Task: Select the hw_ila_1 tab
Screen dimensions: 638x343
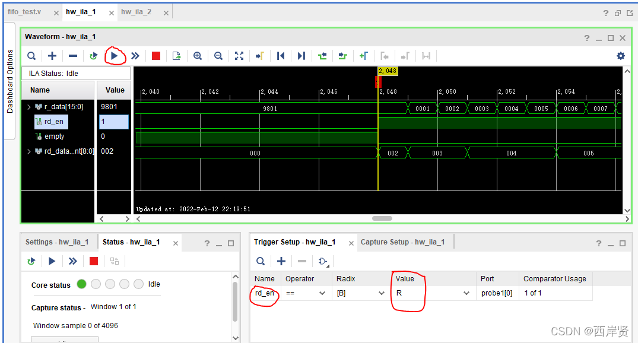Action: click(x=81, y=12)
